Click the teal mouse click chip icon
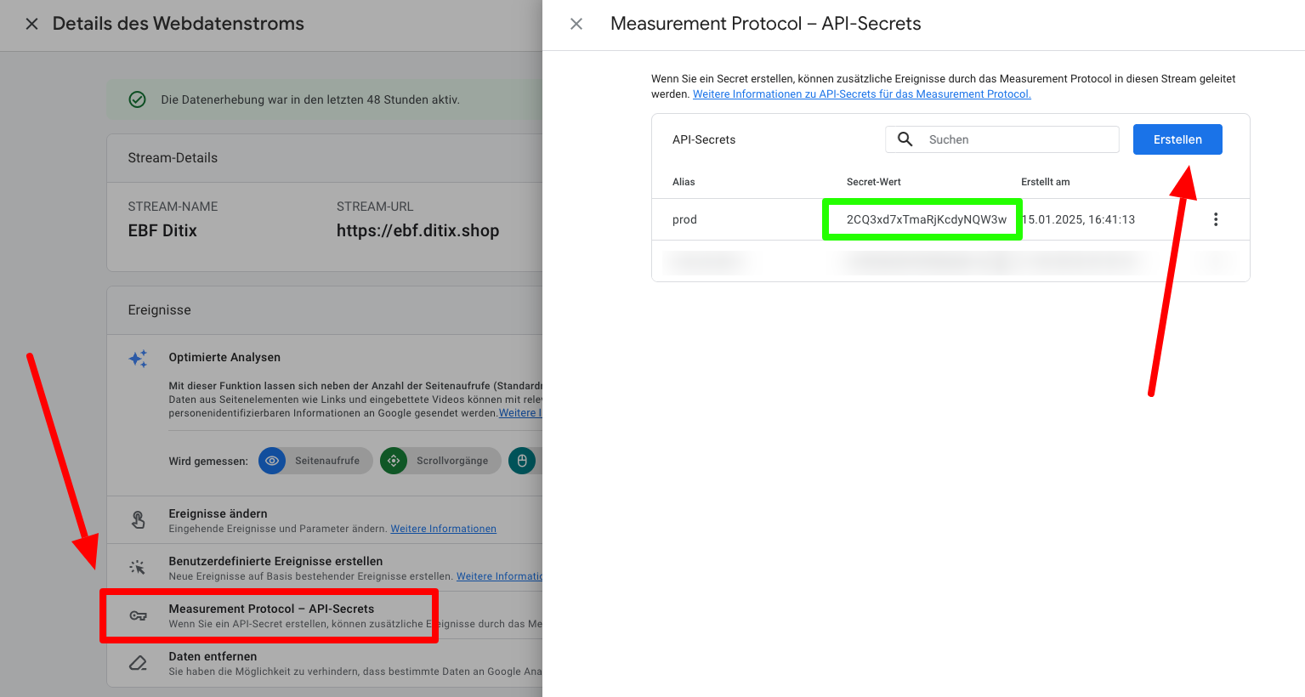1305x697 pixels. 522,461
